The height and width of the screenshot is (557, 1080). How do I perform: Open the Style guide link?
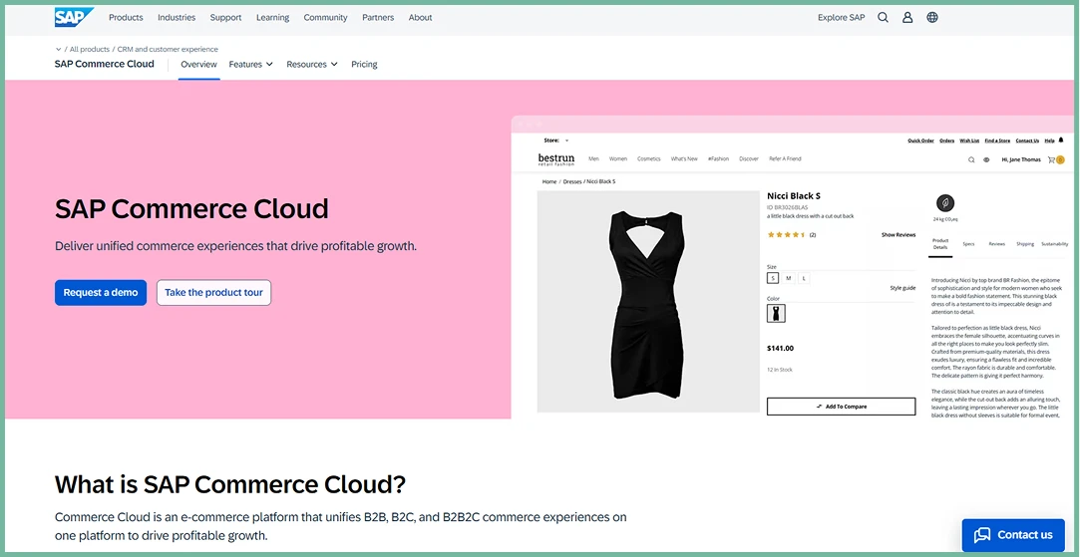902,288
